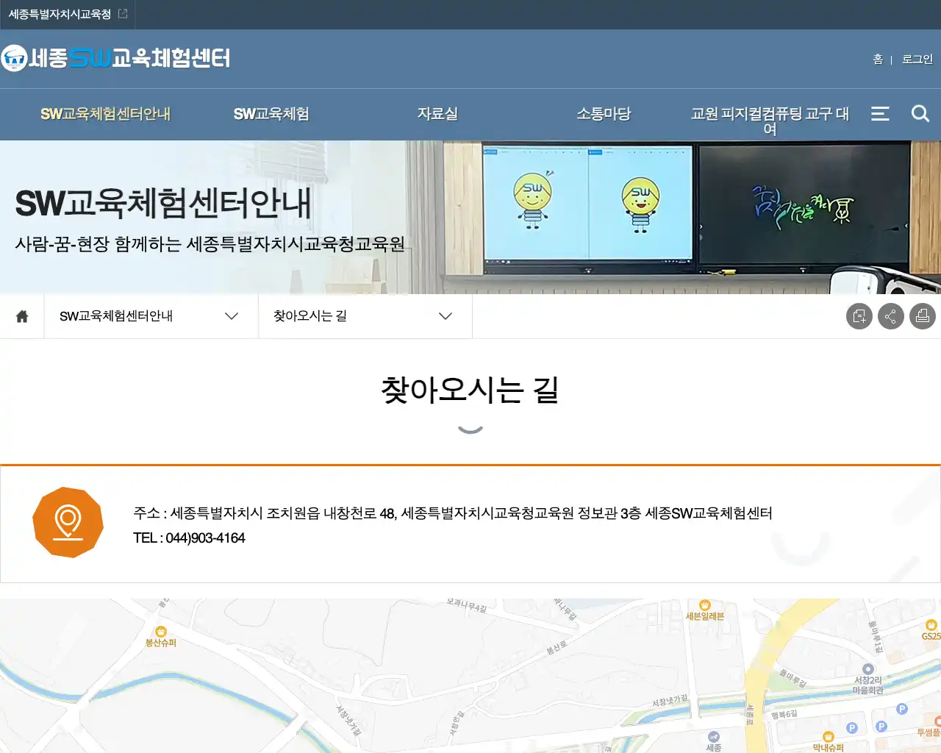The width and height of the screenshot is (941, 753).
Task: Go to 홈 link in the header
Action: pos(878,59)
